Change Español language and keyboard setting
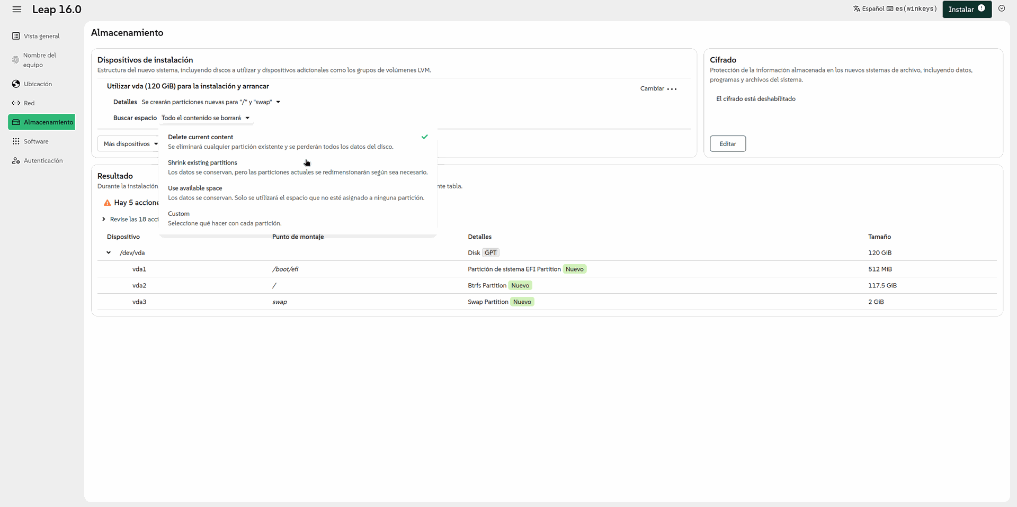 (x=894, y=8)
